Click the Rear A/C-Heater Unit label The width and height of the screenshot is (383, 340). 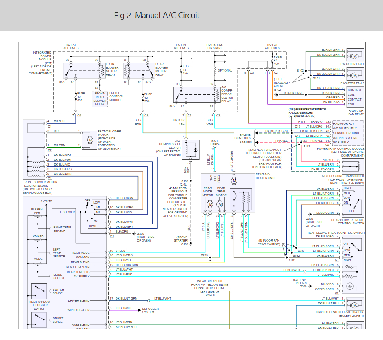(265, 176)
